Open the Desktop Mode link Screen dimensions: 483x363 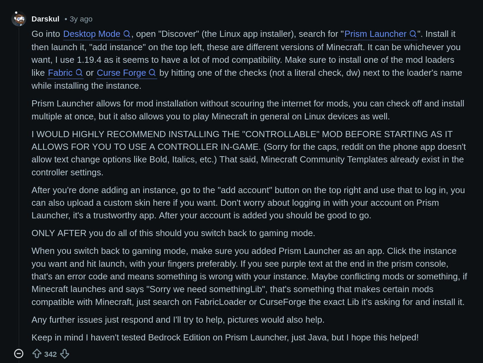tap(92, 34)
